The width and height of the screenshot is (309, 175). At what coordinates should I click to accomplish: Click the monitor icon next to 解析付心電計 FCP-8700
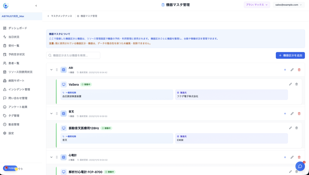(x=64, y=172)
